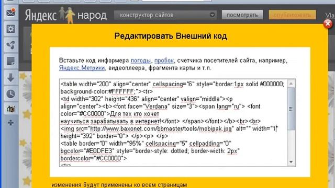Click the code area scrollbar thumb

[291, 109]
